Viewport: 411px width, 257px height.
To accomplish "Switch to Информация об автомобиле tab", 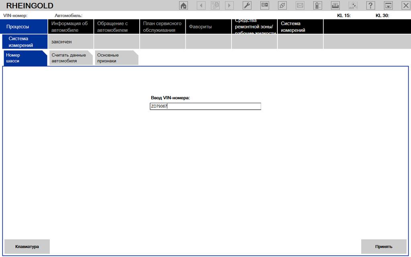I will click(x=71, y=27).
